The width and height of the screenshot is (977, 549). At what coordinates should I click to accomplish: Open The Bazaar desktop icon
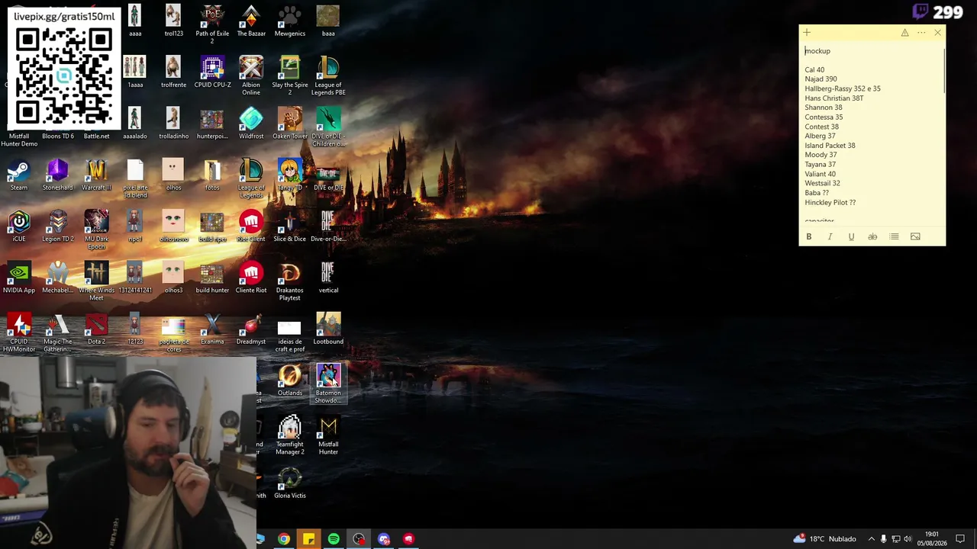tap(251, 21)
